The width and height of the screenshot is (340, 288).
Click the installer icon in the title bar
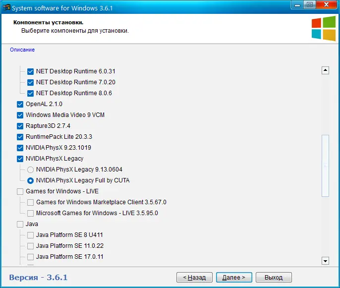tap(6, 7)
